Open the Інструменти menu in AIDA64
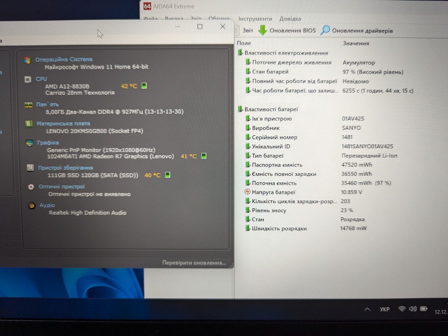Viewport: 448px width, 336px height. (x=255, y=19)
